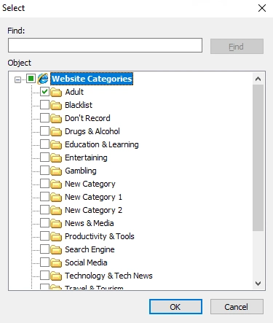
Task: Enable the Don't Record checkbox
Action: (44, 118)
